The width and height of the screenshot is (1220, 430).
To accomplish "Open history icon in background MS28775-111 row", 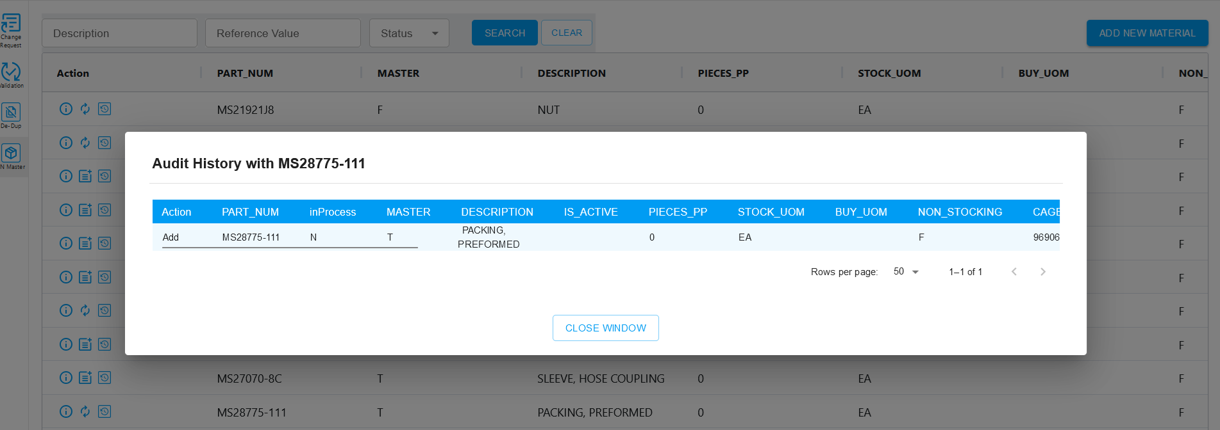I will pyautogui.click(x=104, y=411).
